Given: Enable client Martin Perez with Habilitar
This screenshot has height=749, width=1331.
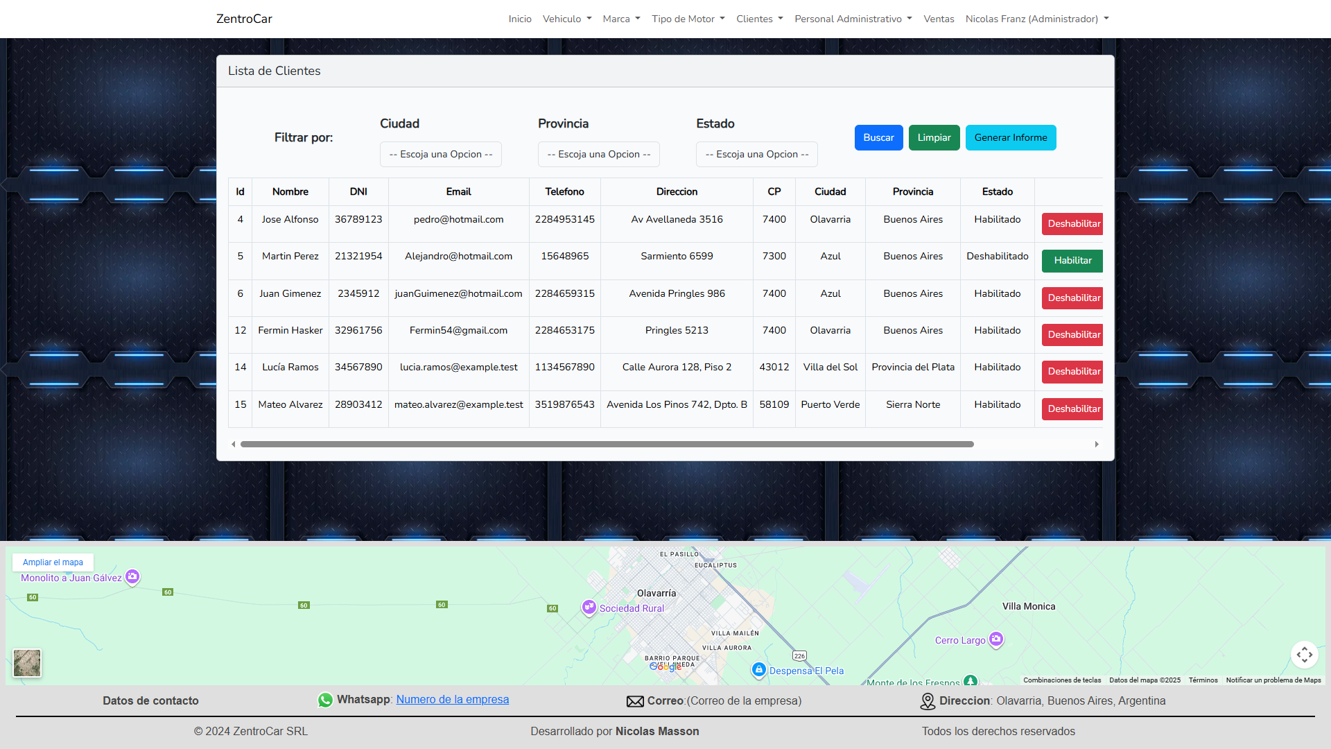Looking at the screenshot, I should click(1072, 261).
